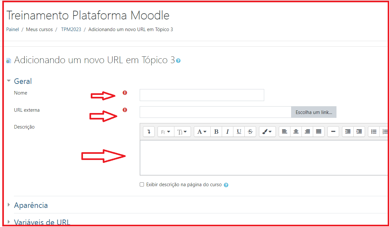Viewport: 389px width, 227px height.
Task: Focus the Nome input field
Action: (202, 95)
